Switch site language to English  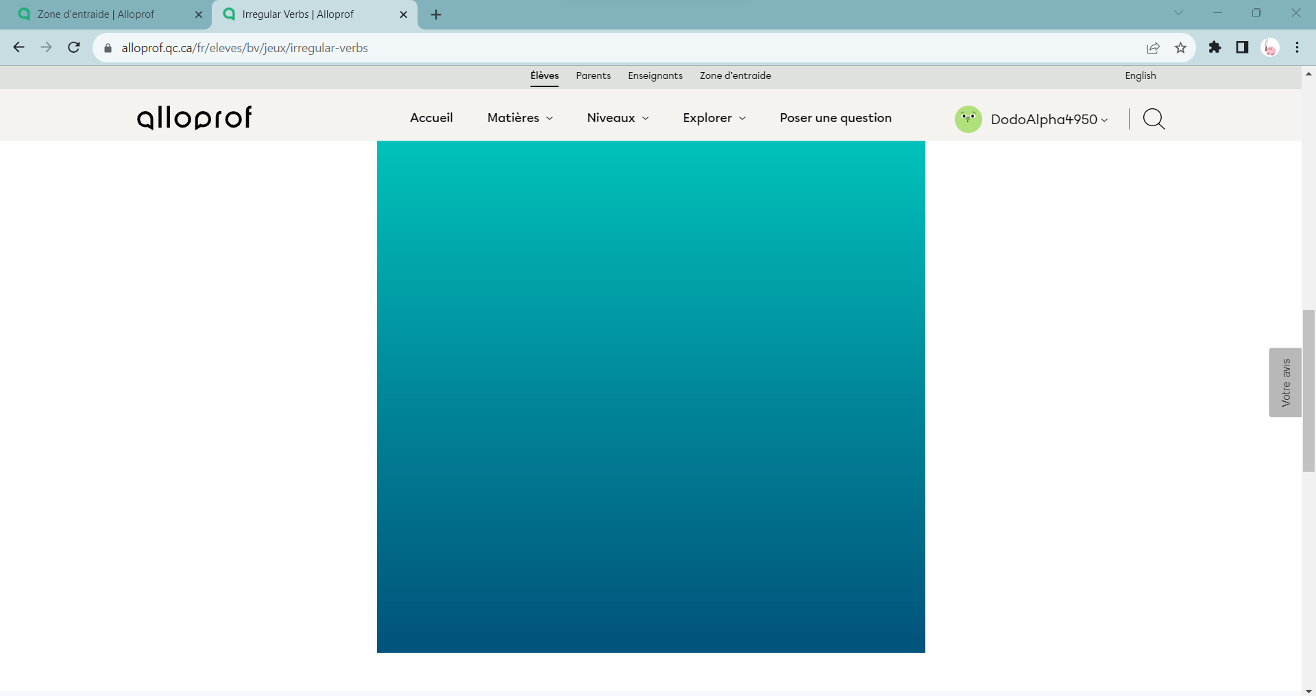click(1140, 75)
